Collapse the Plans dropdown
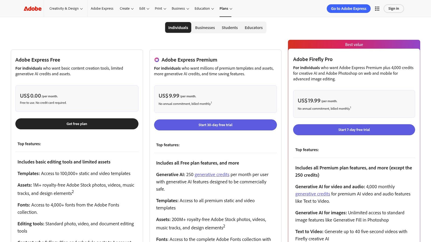The image size is (431, 242). coord(225,8)
